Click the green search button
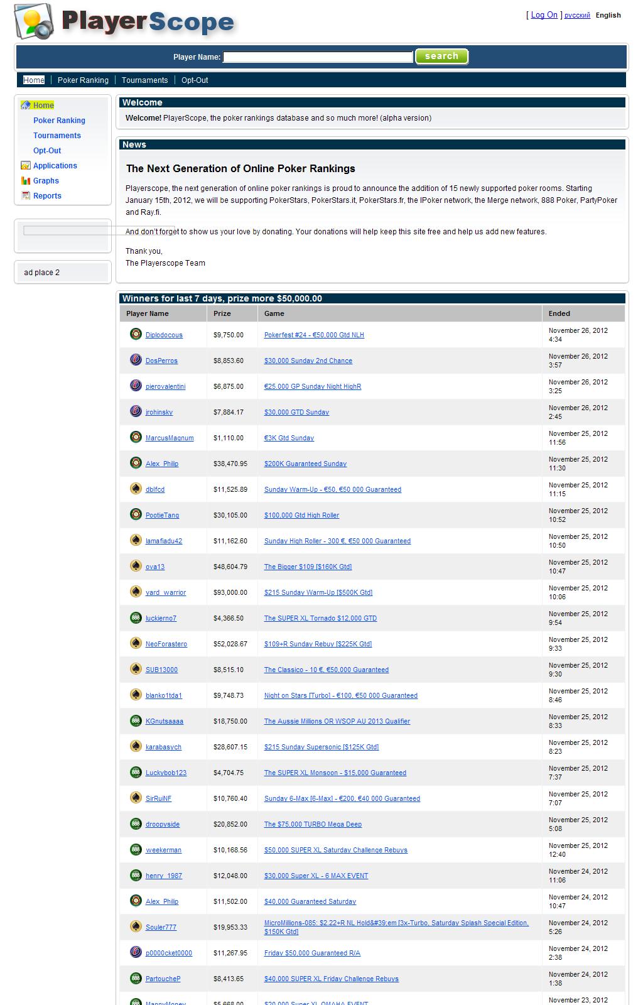 (x=441, y=57)
